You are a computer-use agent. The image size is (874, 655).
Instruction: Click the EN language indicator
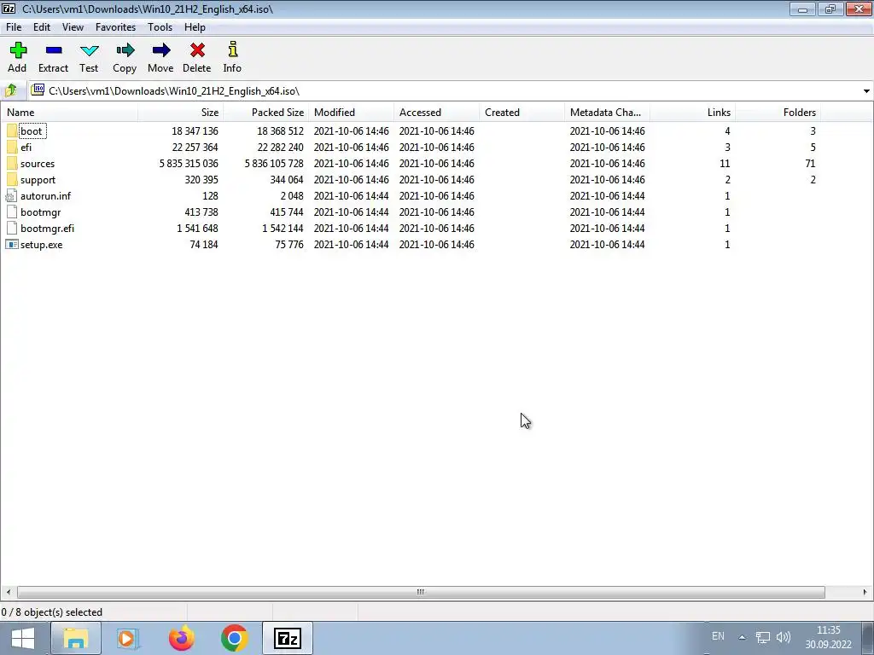tap(718, 636)
